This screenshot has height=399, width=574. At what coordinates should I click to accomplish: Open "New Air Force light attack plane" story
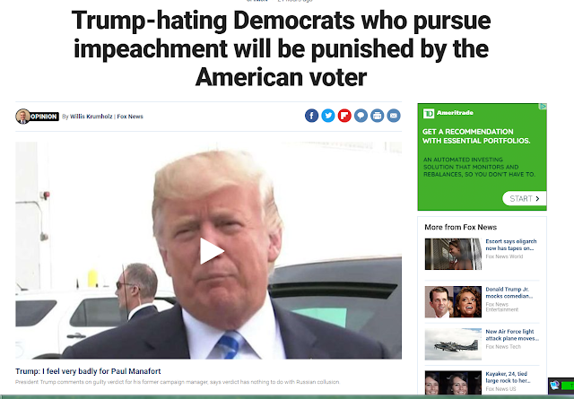pyautogui.click(x=512, y=334)
